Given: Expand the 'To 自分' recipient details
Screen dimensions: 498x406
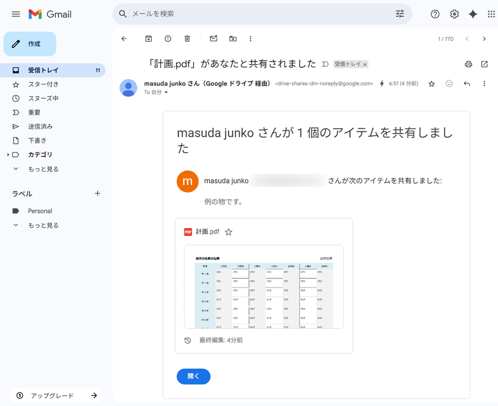Looking at the screenshot, I should coord(166,93).
